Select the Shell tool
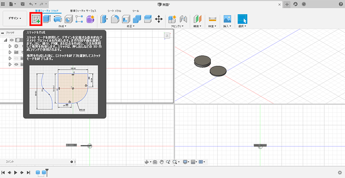The height and width of the screenshot is (178, 345). pyautogui.click(x=126, y=19)
